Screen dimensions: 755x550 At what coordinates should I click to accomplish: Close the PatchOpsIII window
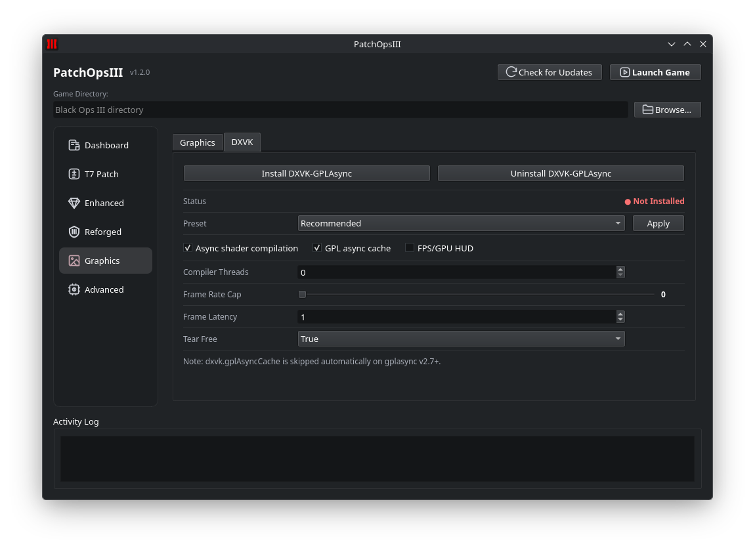click(703, 44)
